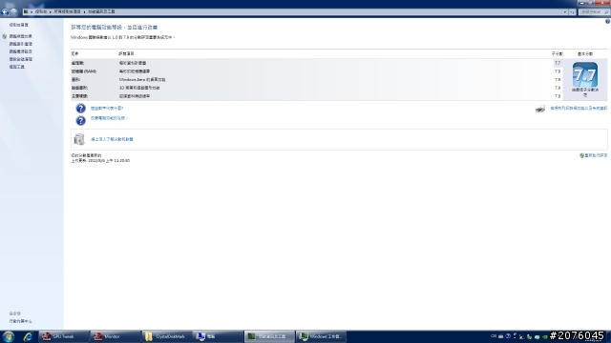Open the Windows Start orb
611x343 pixels.
coord(9,336)
